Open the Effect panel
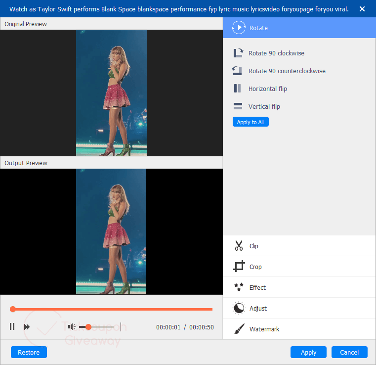 click(x=239, y=287)
